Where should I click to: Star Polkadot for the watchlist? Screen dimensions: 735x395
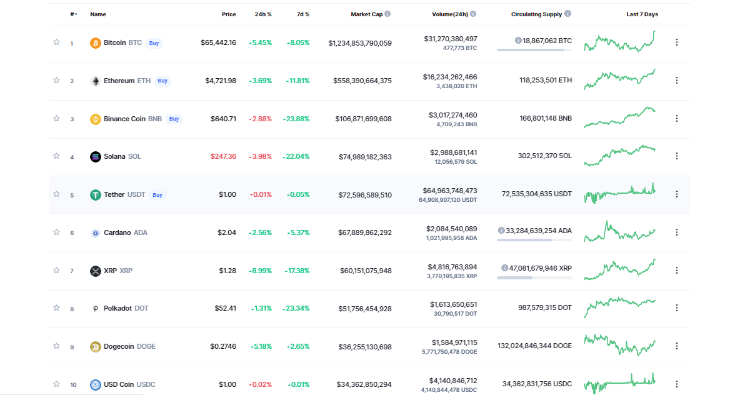[x=56, y=307]
